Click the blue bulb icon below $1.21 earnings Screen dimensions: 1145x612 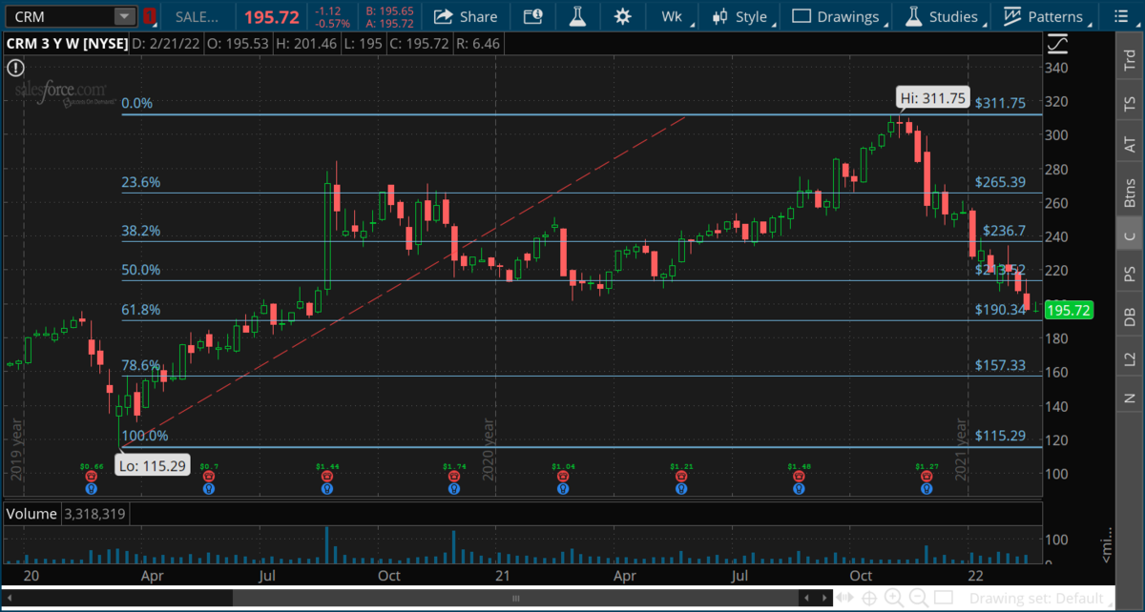point(680,489)
